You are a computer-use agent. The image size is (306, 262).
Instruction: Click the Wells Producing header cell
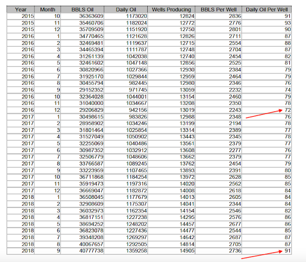tap(171, 10)
